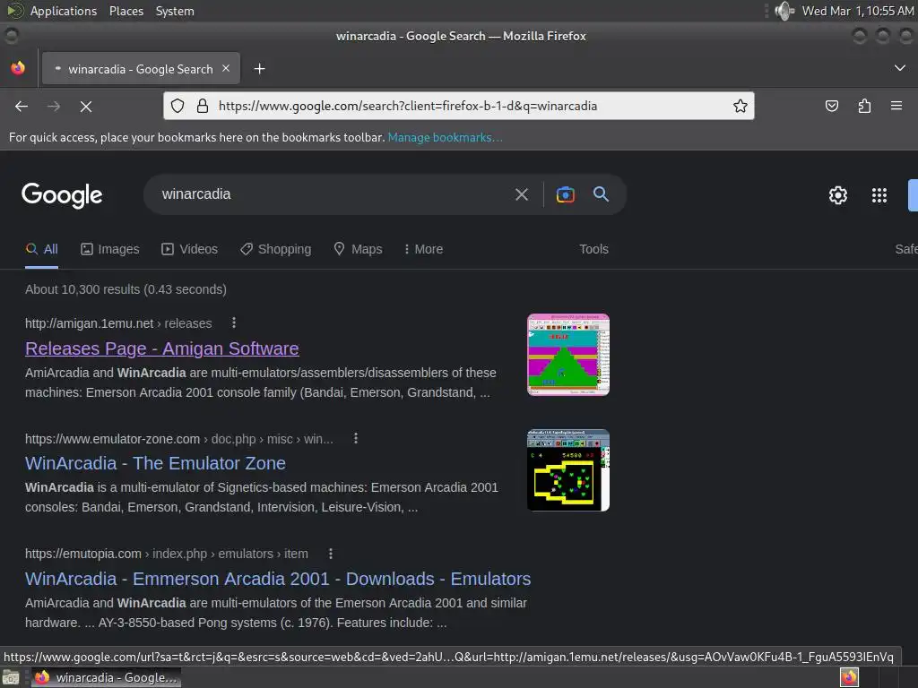918x688 pixels.
Task: Open WinArcadia - The Emulator Zone link
Action: (155, 463)
